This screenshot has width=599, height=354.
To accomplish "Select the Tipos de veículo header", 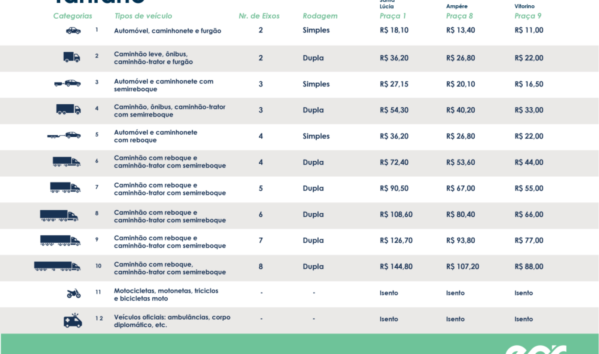I will (x=143, y=16).
